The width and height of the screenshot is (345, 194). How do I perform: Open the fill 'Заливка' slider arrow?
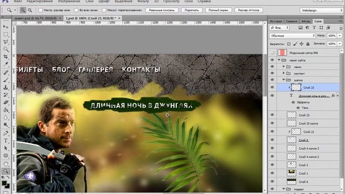coord(340,44)
